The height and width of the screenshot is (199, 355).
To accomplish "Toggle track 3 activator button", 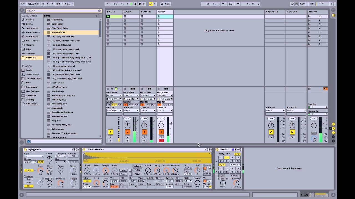I will coord(144,132).
